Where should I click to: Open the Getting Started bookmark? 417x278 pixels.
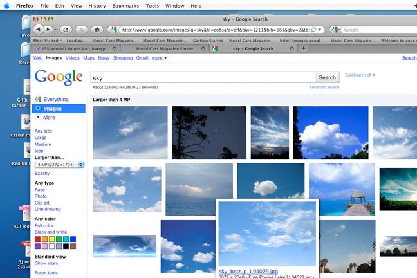coord(208,41)
